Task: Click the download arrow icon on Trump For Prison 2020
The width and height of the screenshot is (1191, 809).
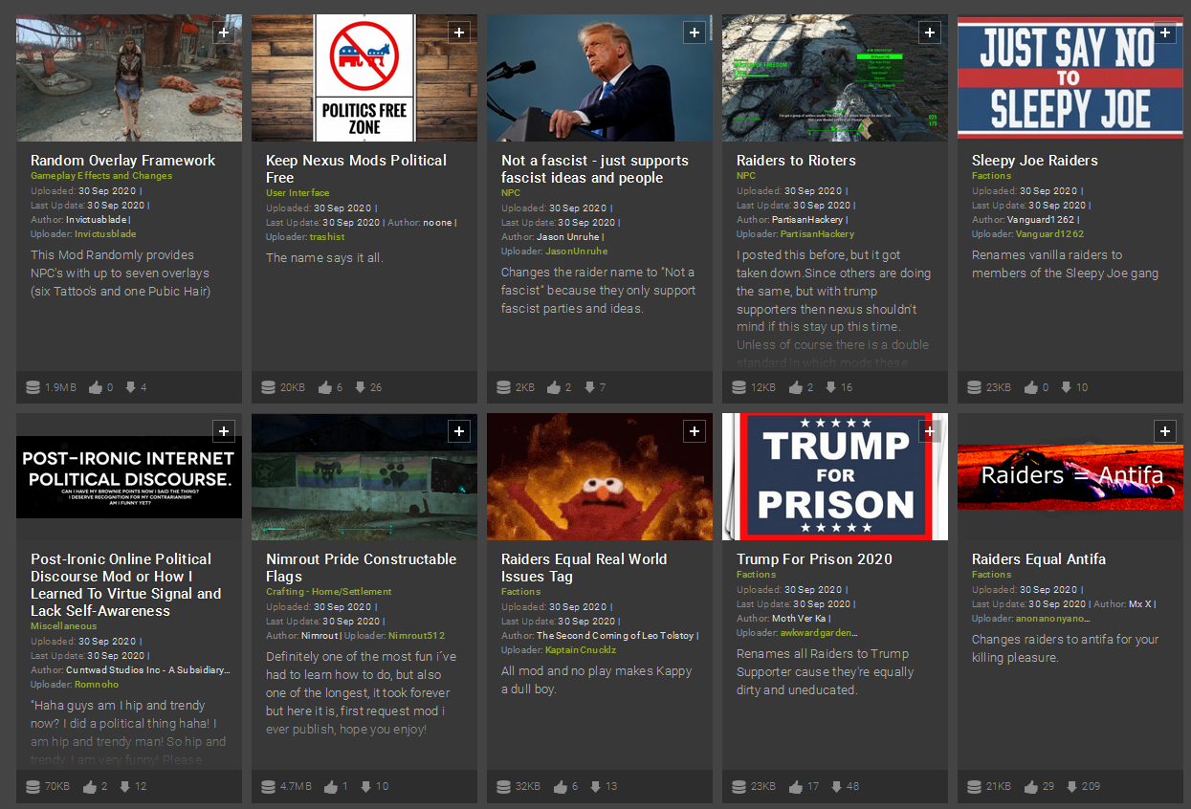Action: [x=837, y=786]
